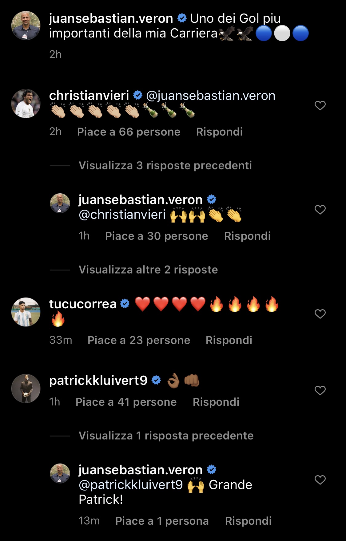
Task: Expand "Visualizza 3 risposte precedenti"
Action: (x=165, y=165)
